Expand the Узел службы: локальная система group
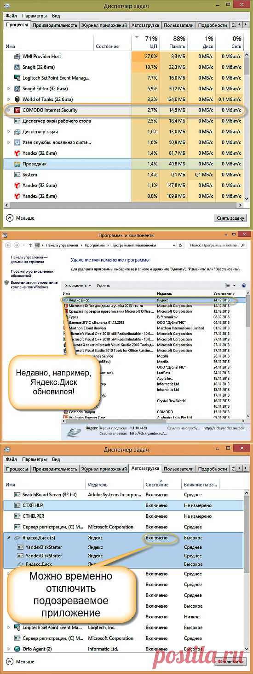 pyautogui.click(x=9, y=142)
